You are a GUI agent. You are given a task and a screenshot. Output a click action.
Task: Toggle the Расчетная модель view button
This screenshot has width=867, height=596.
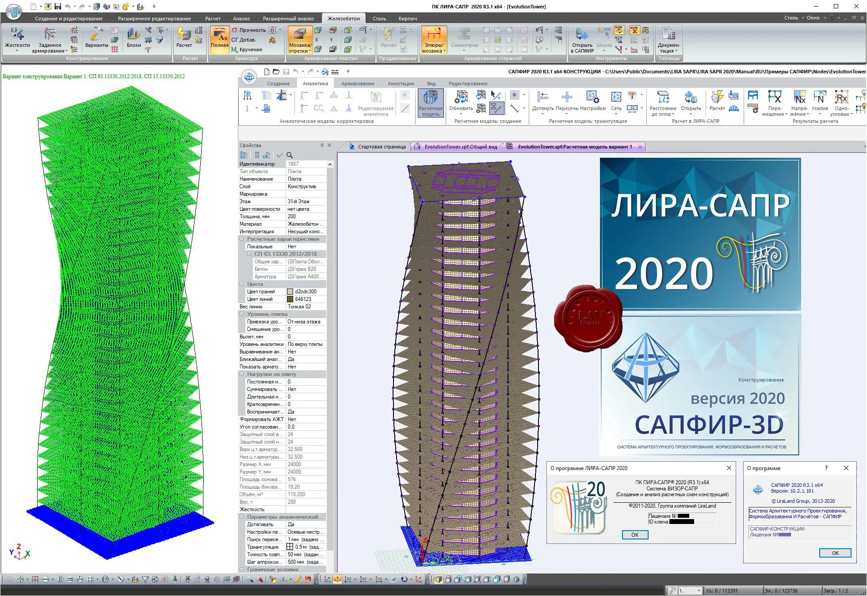[x=431, y=103]
